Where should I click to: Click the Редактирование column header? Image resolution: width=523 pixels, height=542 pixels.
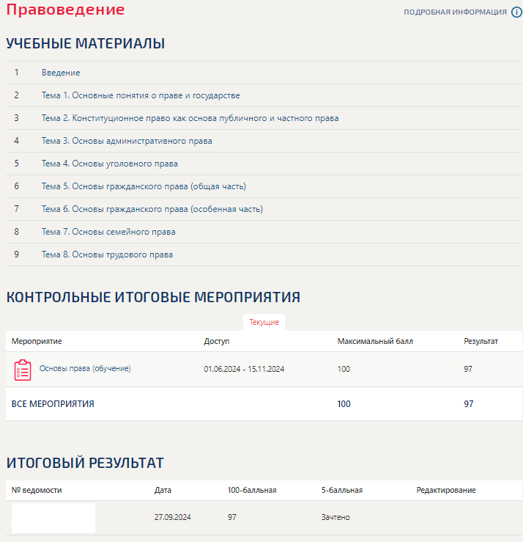[445, 490]
